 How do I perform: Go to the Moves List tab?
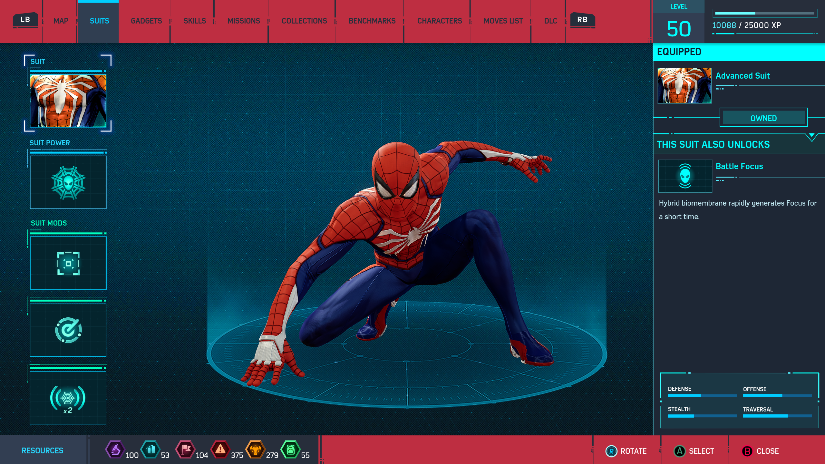click(503, 21)
